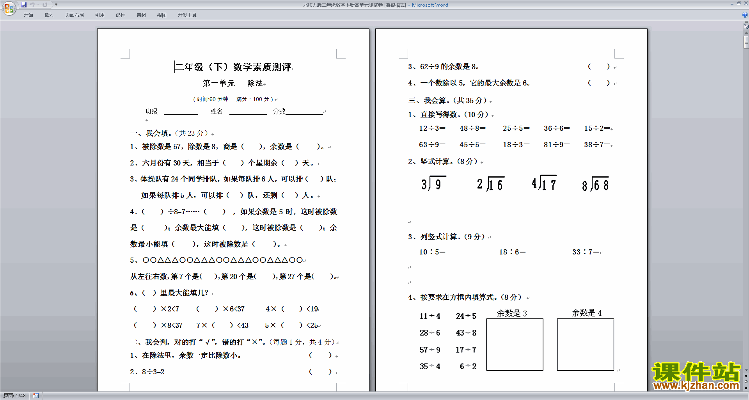Switch to 视图 tab
749x400 pixels.
pyautogui.click(x=162, y=15)
